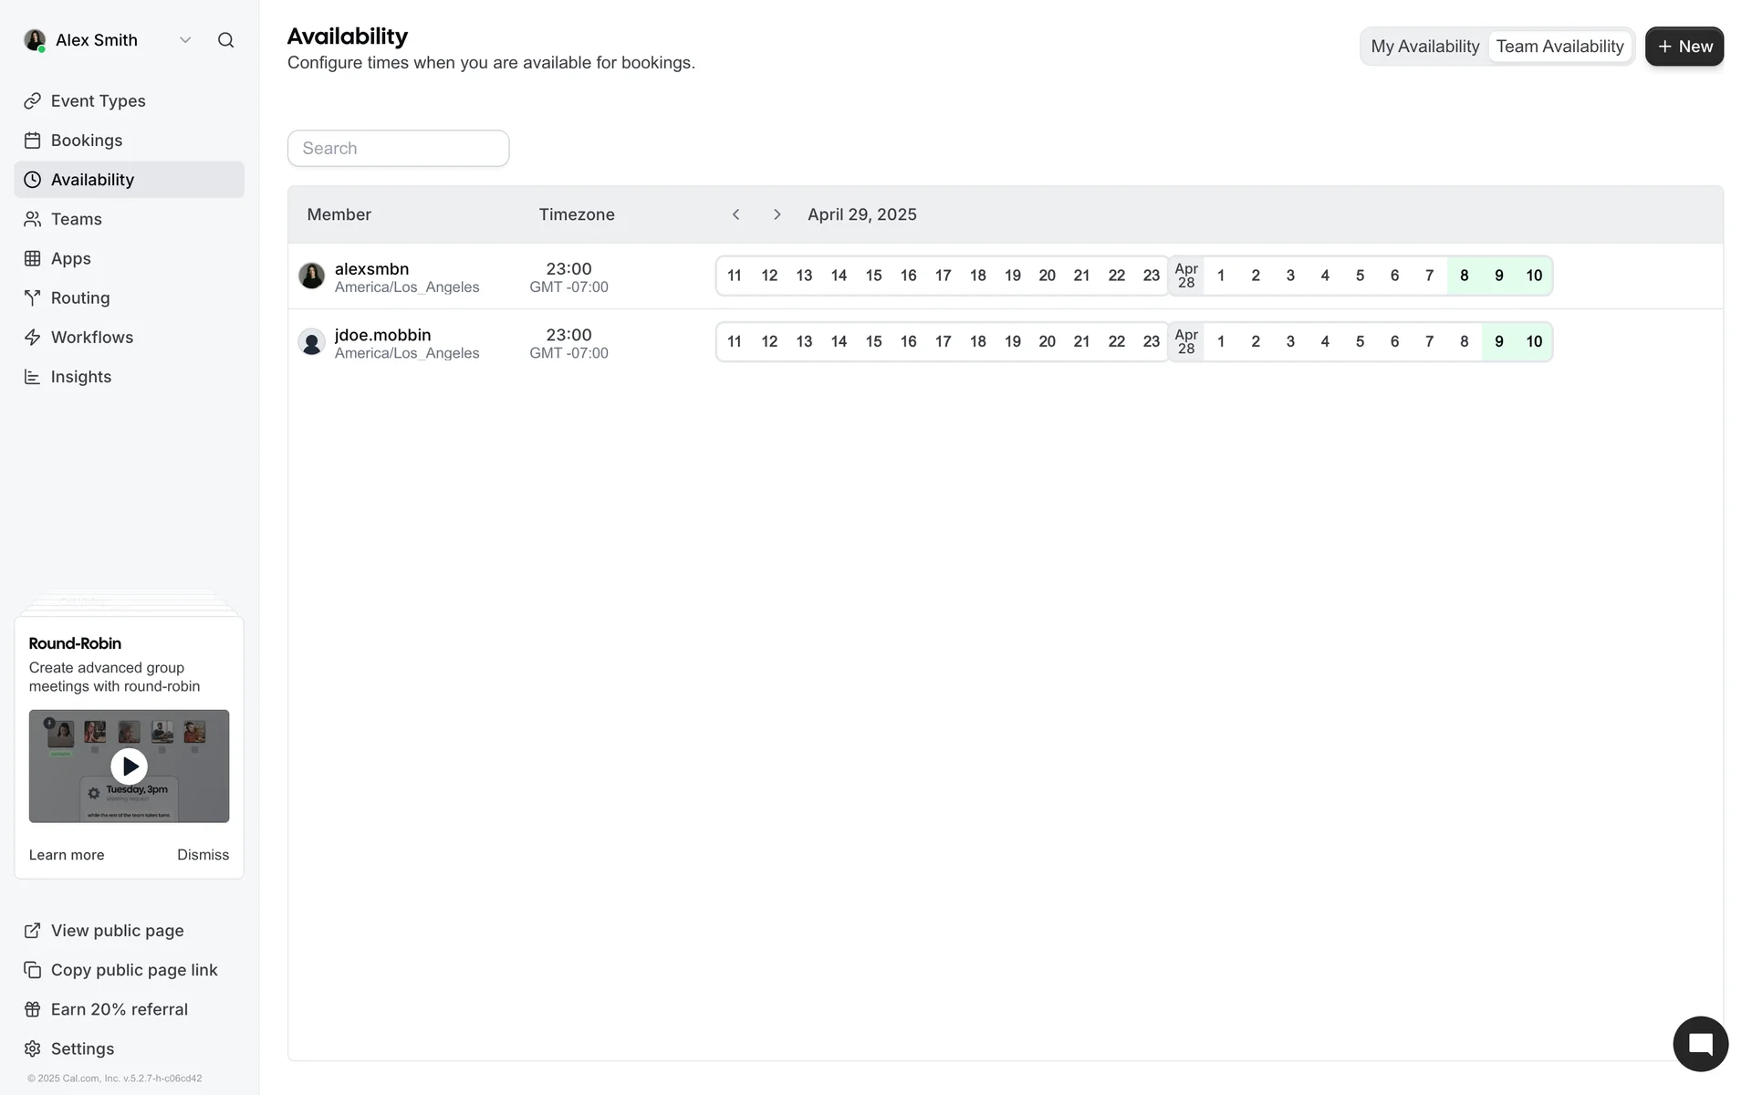
Task: Open Workflows lightning icon
Action: click(x=33, y=338)
